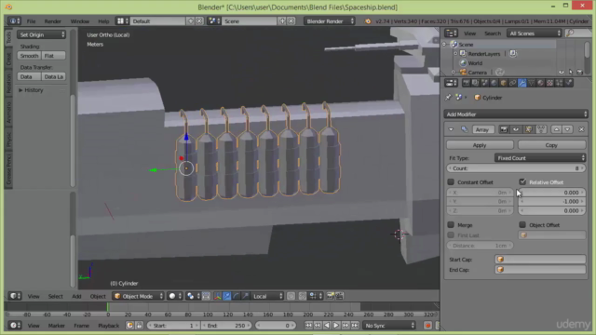Open the Modifiers wrench properties tab

(521, 83)
